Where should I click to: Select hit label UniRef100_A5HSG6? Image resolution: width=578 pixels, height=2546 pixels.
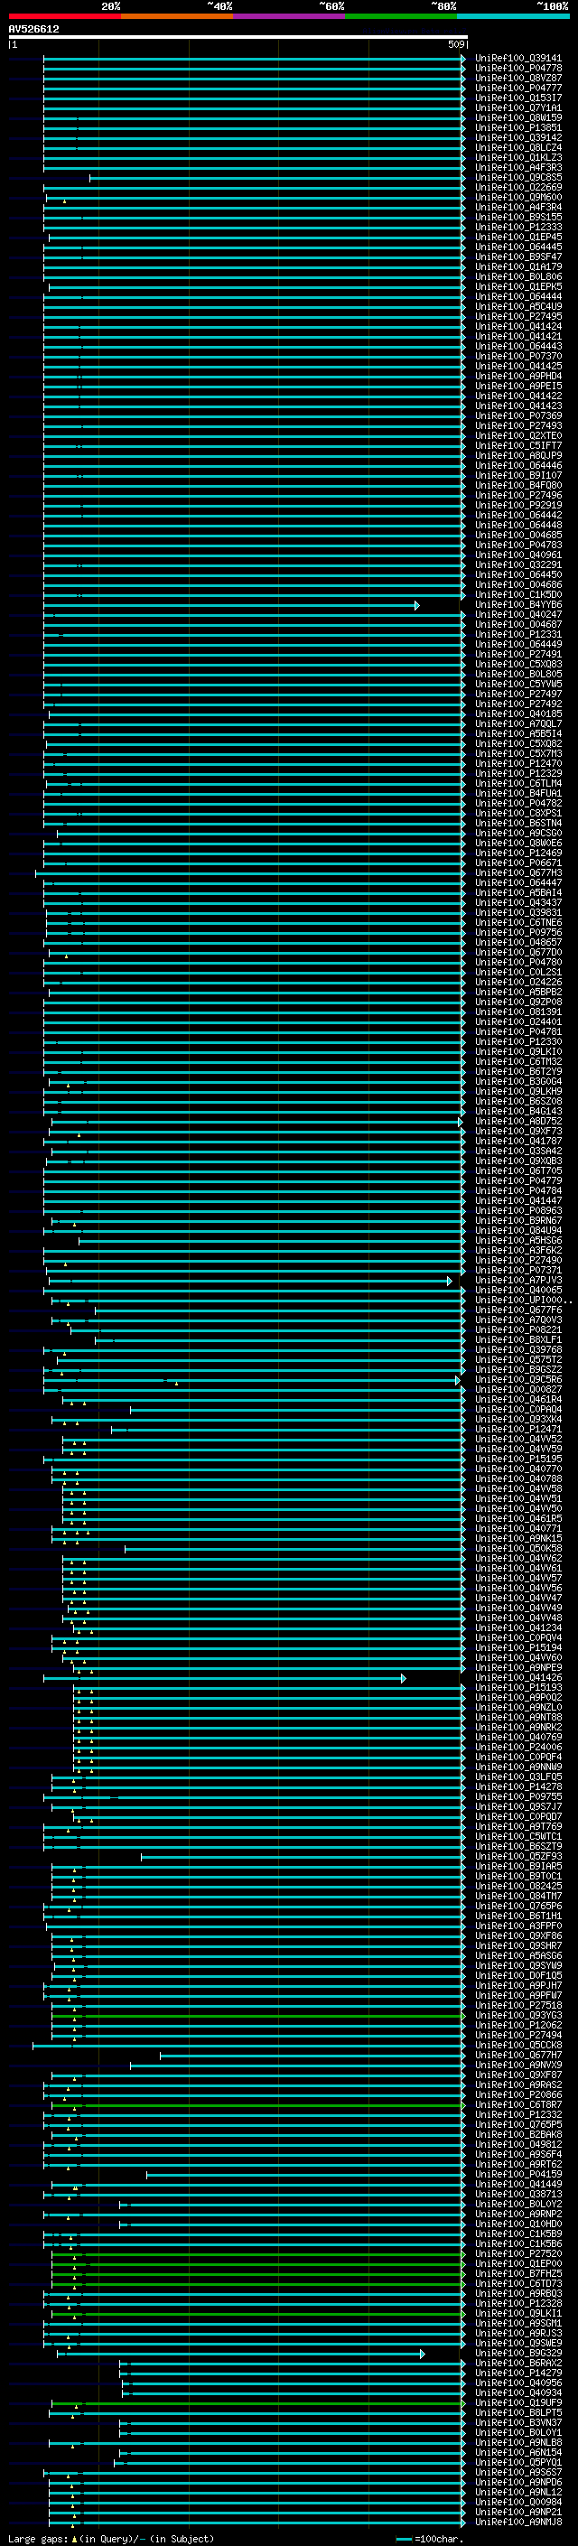point(517,1240)
